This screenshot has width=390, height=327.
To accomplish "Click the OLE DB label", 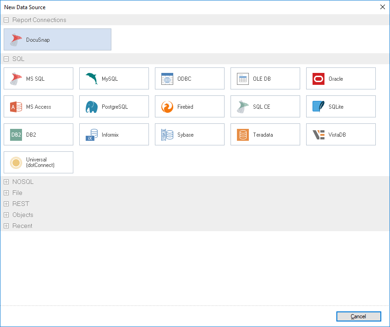I will click(x=262, y=78).
